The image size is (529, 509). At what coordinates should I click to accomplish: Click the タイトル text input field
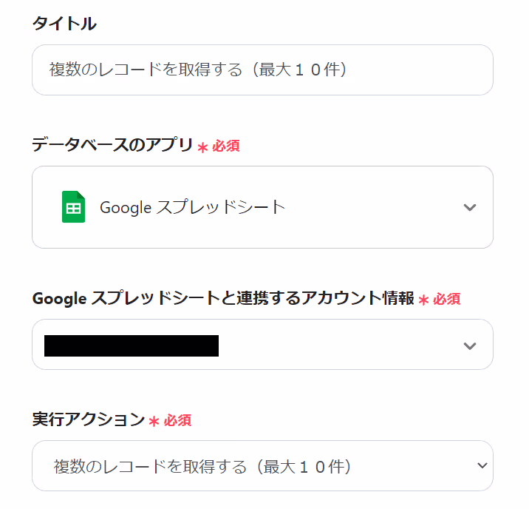[262, 70]
